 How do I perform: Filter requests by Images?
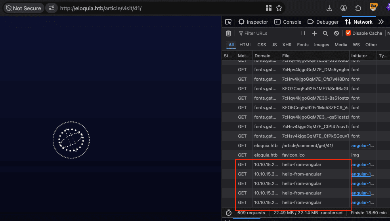coord(321,45)
